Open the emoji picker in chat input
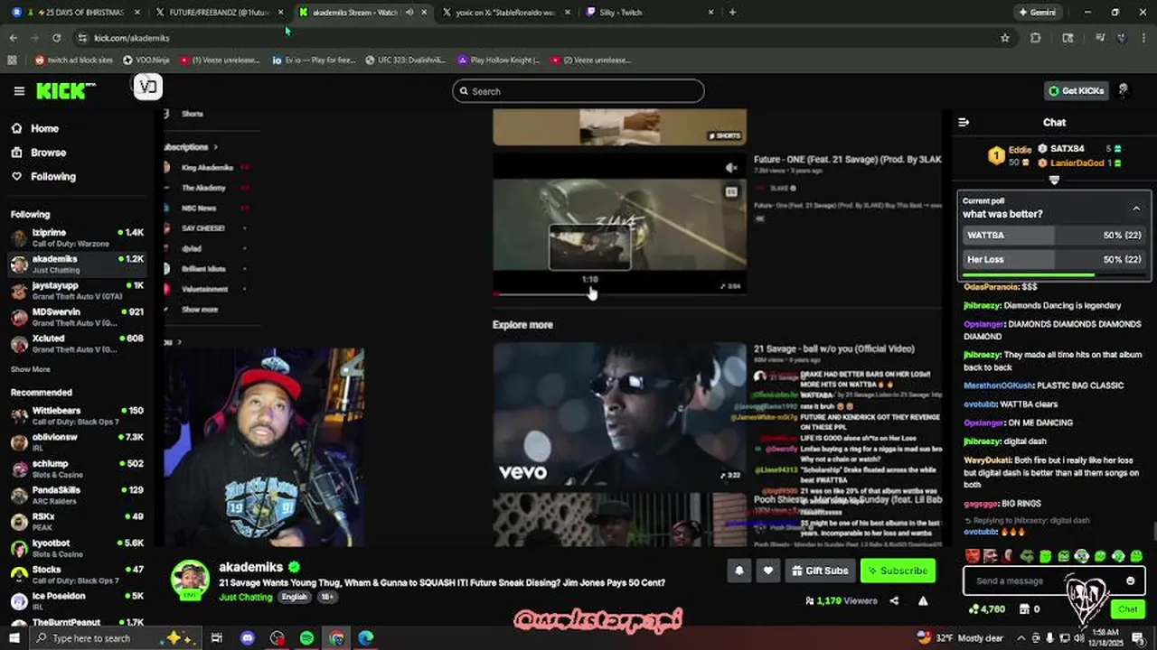Screen dimensions: 1157x650 pos(1130,581)
